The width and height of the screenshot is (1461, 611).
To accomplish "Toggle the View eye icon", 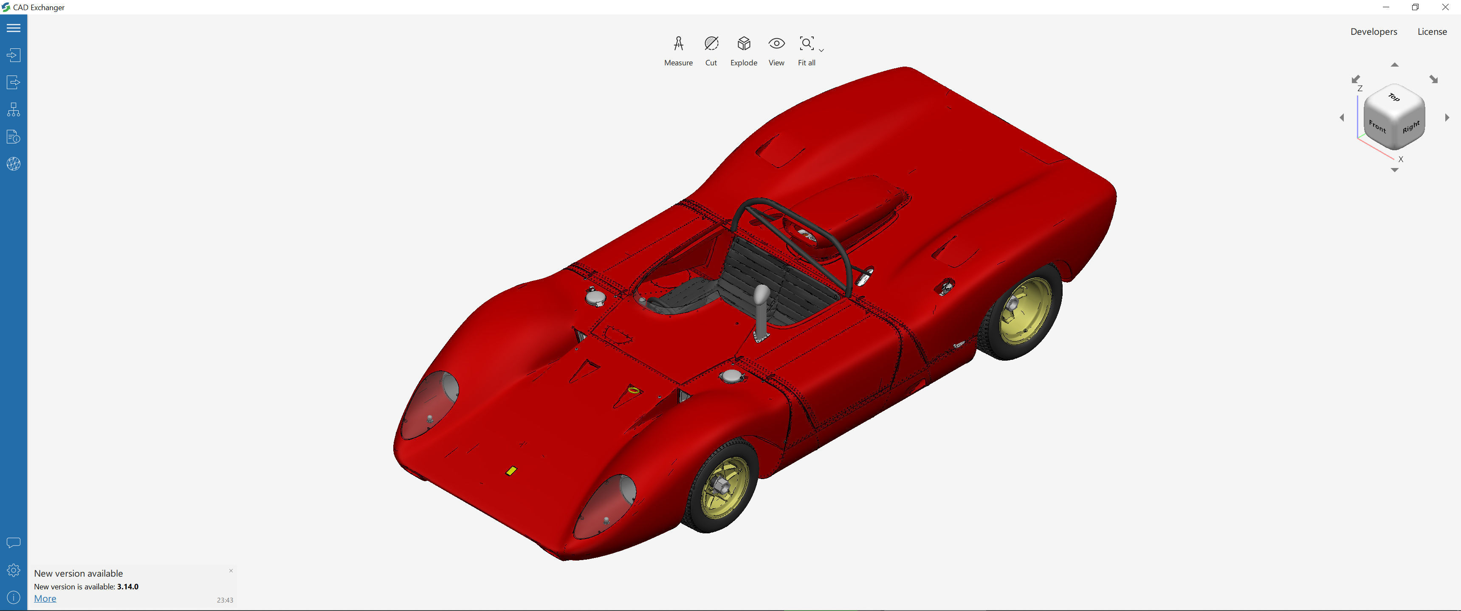I will coord(776,50).
